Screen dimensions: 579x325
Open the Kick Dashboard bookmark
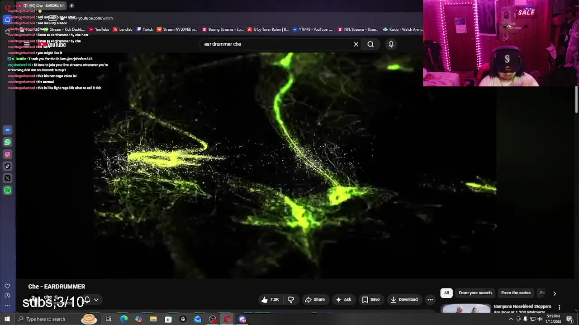pyautogui.click(x=64, y=29)
